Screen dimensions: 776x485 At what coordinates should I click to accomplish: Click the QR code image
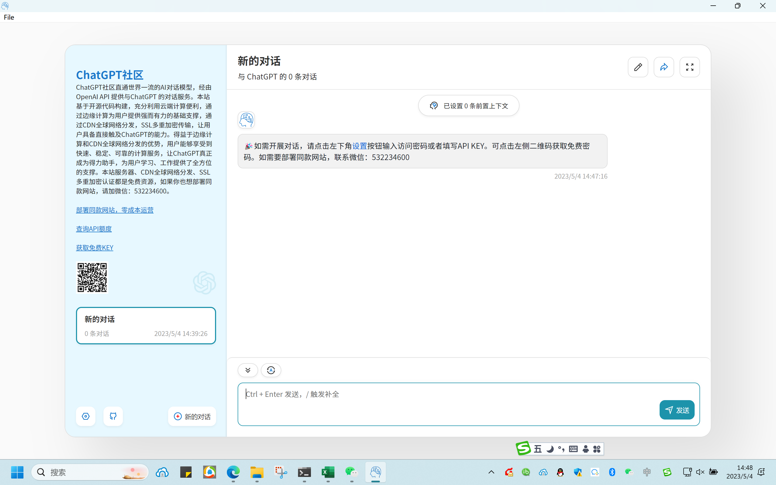92,278
